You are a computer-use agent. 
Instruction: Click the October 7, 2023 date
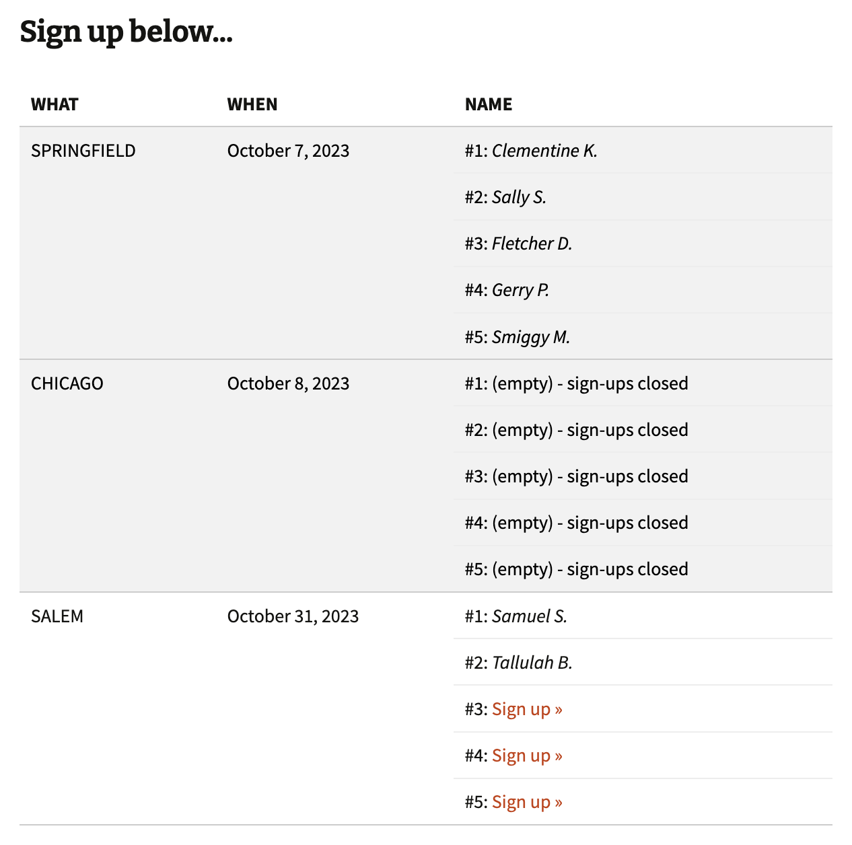pyautogui.click(x=288, y=151)
